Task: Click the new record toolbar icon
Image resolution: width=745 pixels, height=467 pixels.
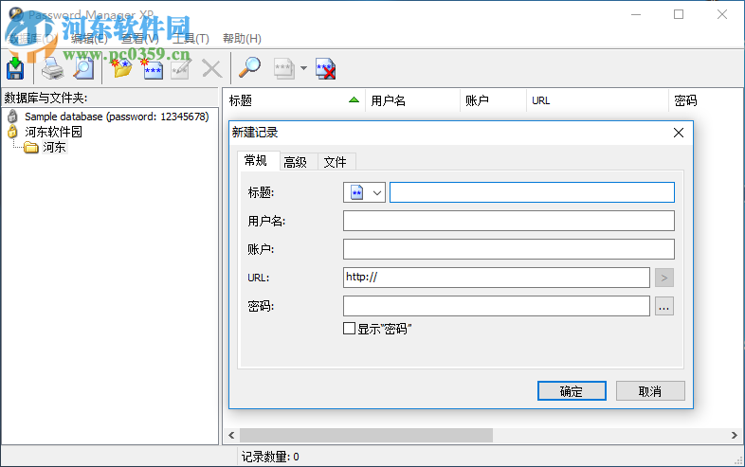Action: [x=153, y=69]
